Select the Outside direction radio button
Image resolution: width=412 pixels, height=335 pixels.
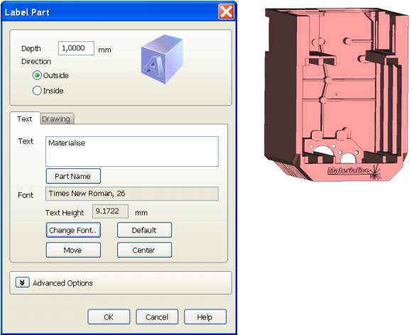tap(37, 75)
